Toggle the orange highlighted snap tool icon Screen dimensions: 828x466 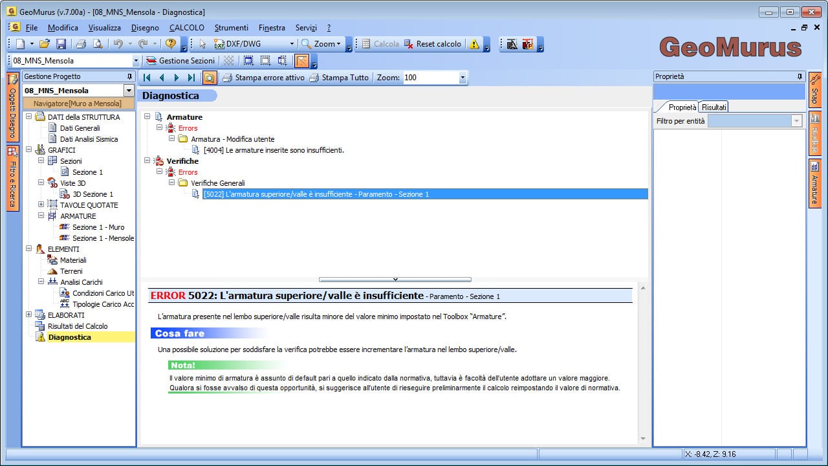(x=301, y=61)
